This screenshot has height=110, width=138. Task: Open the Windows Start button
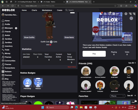click(43, 108)
